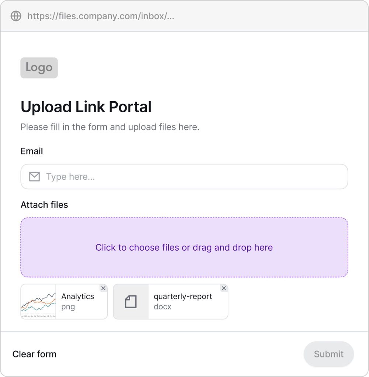
Task: Select the Logo placeholder at the top
Action: [x=39, y=68]
